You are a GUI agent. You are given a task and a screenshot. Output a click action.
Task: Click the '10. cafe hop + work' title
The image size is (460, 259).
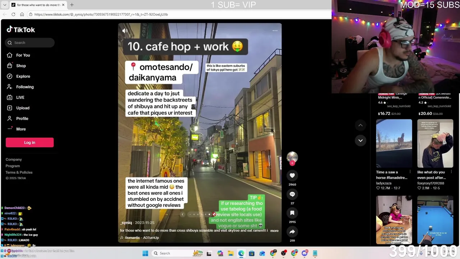185,47
